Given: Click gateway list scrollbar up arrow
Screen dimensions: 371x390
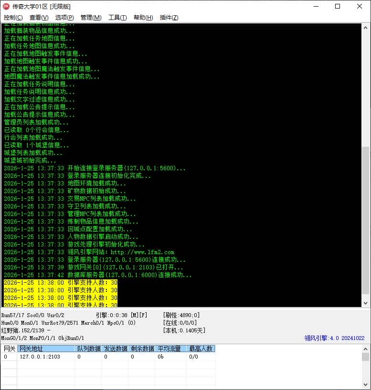Looking at the screenshot, I should (x=365, y=349).
